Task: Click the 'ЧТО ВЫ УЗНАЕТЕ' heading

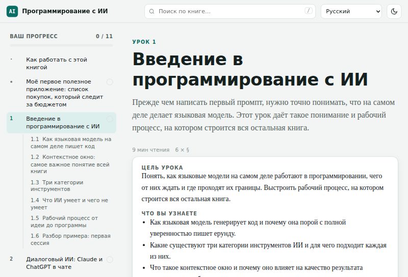Action: [x=169, y=213]
